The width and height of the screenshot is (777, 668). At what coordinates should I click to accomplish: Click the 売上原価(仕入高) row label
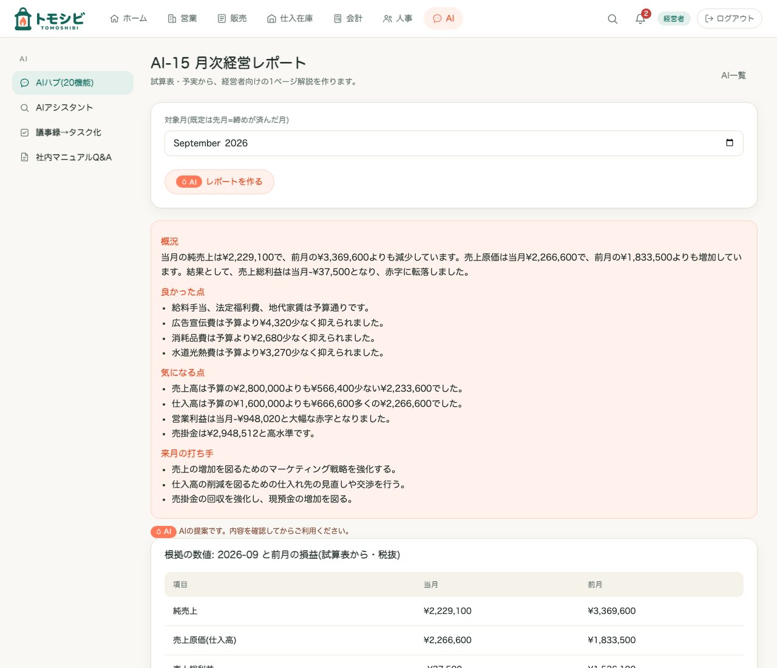click(205, 640)
